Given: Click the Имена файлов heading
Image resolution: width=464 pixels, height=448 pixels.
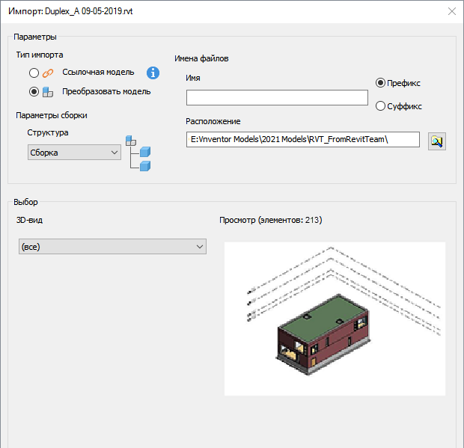Looking at the screenshot, I should click(201, 58).
